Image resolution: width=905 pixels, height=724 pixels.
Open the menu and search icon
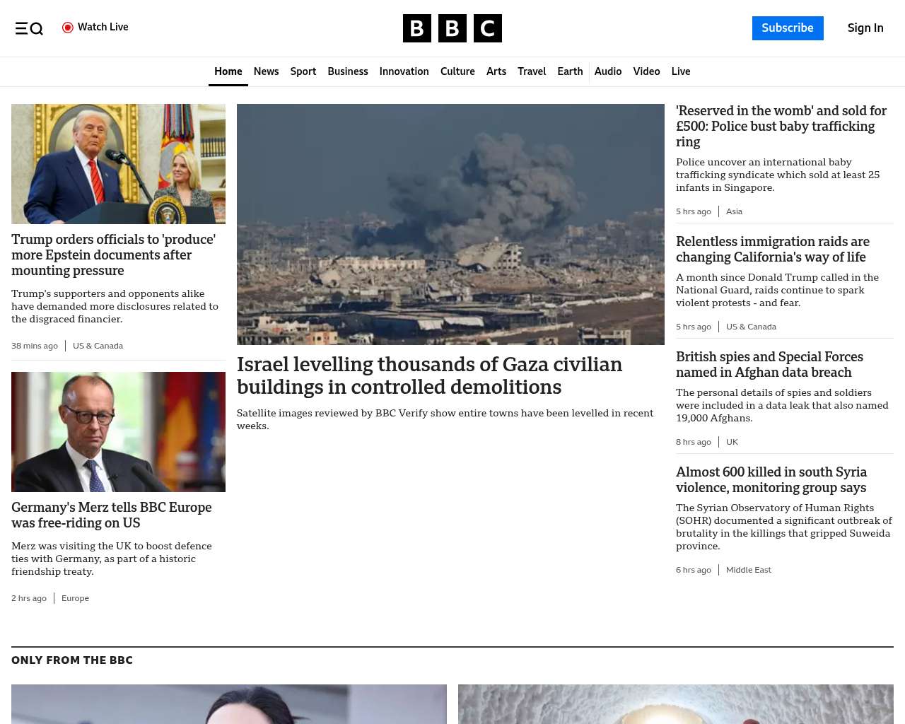click(29, 28)
